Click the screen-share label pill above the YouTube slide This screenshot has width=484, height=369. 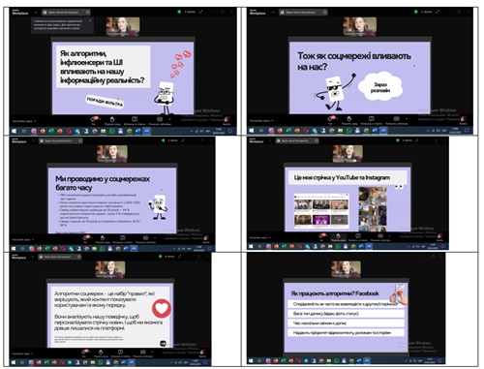(296, 140)
